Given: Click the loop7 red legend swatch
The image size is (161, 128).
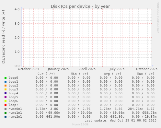Looking at the screenshot, I should click(x=6, y=105).
